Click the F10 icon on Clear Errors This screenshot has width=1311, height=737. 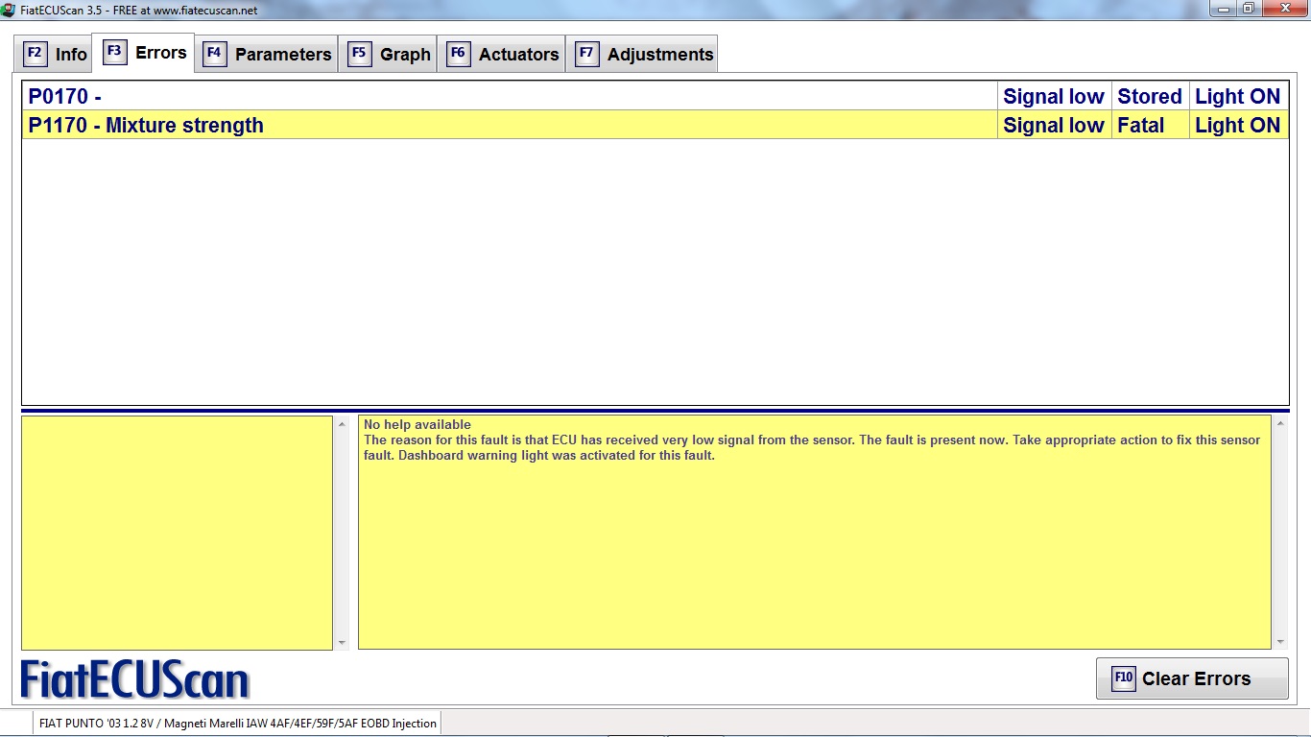point(1123,678)
